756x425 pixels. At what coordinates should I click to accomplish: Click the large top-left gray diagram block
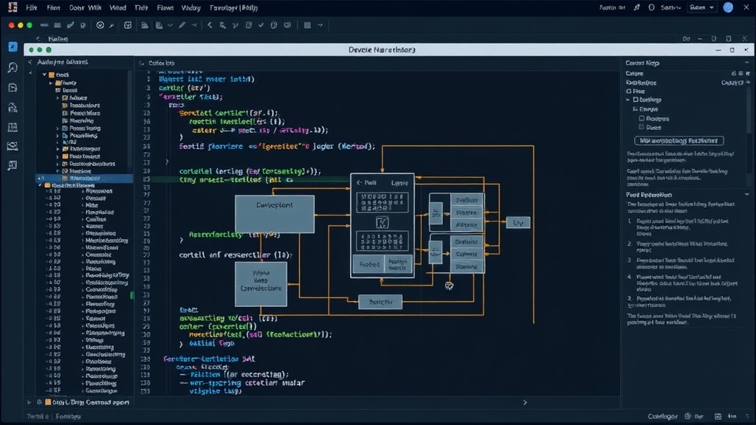[x=275, y=214]
